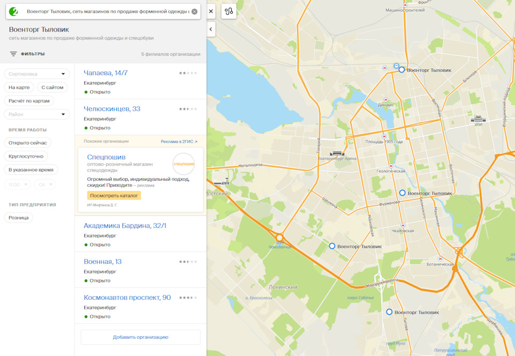Click the railway station icon beside the northern marker
The height and width of the screenshot is (356, 515).
(396, 65)
